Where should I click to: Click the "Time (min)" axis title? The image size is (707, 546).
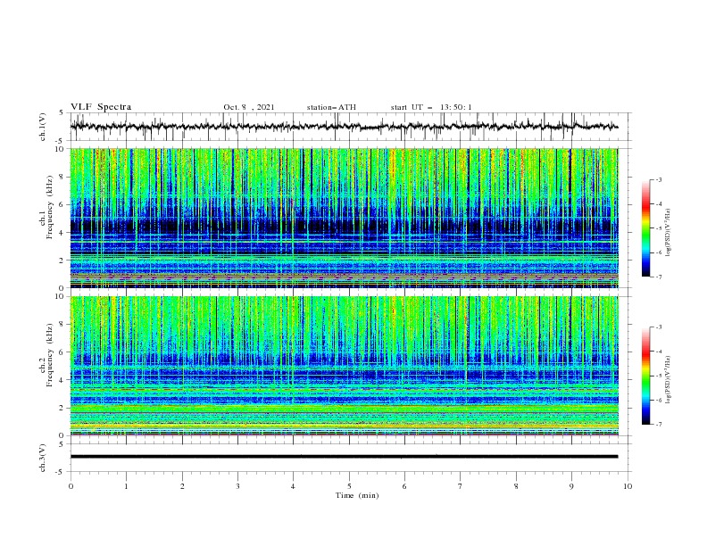point(357,495)
